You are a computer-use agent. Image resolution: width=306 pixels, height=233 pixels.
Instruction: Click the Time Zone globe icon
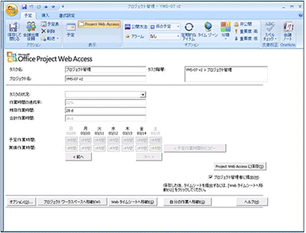click(208, 27)
